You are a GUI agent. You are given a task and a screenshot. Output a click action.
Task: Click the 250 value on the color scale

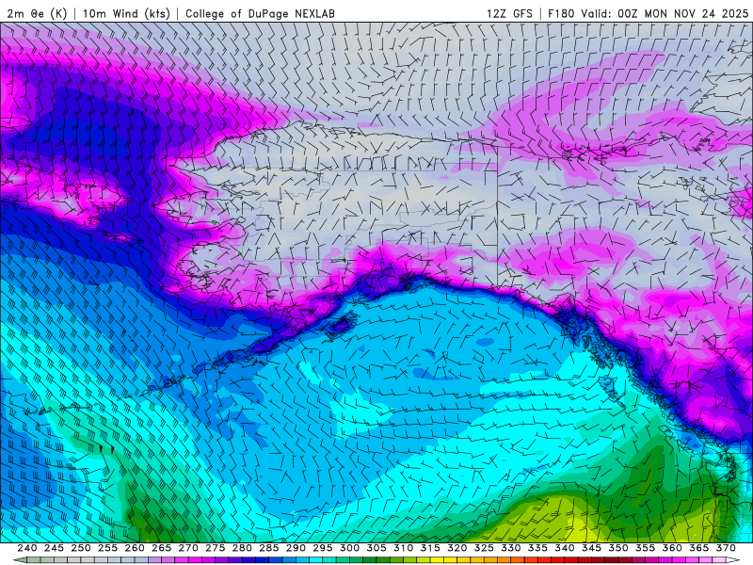point(81,548)
